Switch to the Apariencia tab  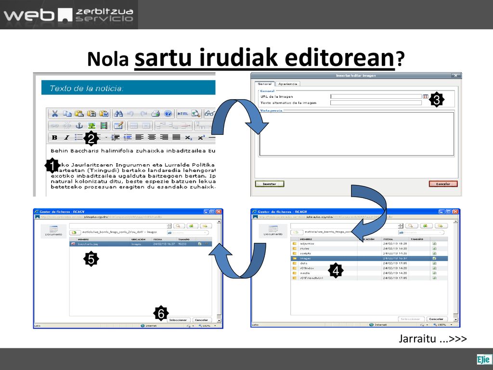[288, 84]
